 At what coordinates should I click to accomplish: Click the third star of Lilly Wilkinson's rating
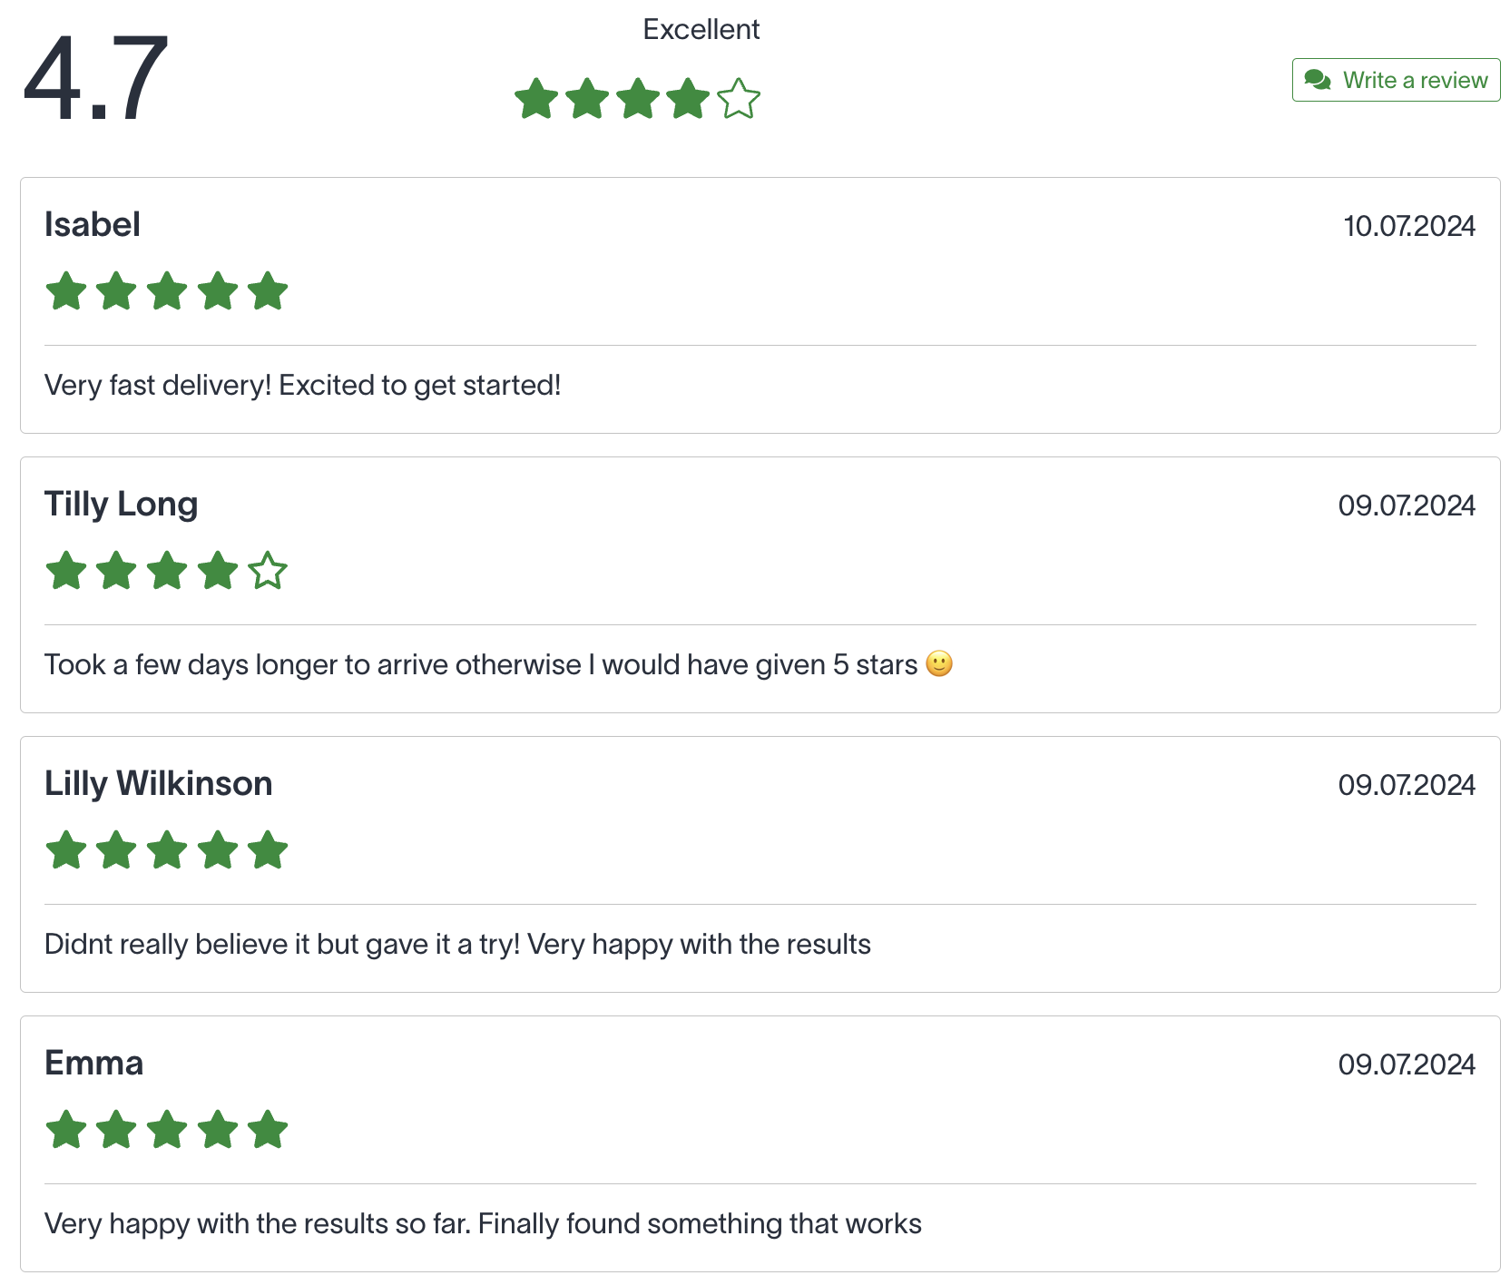tap(167, 850)
